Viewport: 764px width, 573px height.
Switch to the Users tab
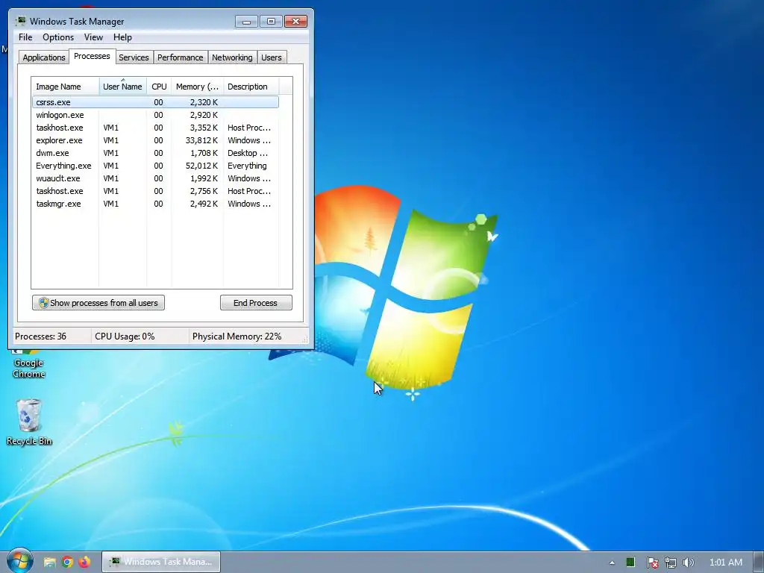coord(272,57)
